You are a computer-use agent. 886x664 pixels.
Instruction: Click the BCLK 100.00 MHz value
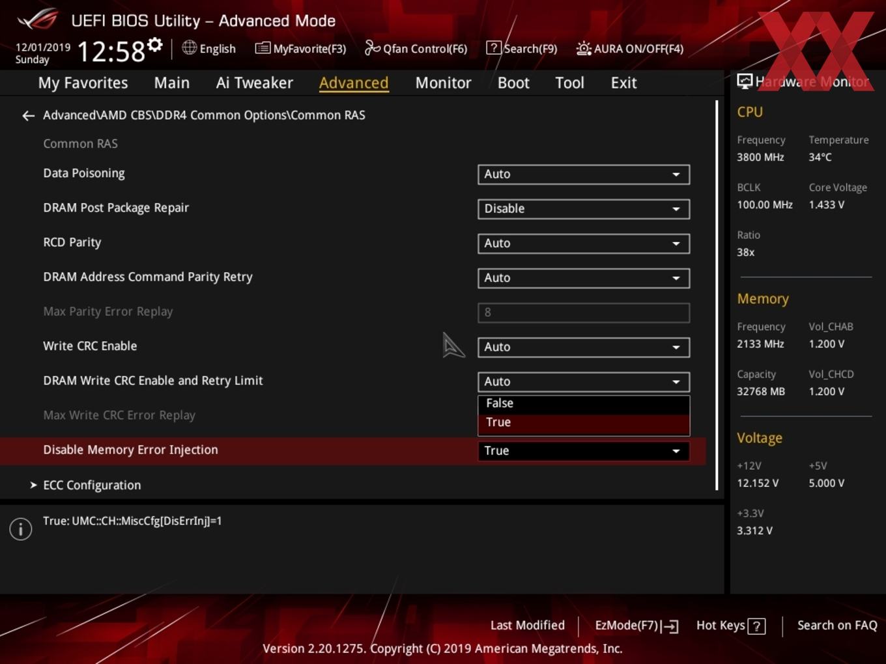pyautogui.click(x=765, y=204)
